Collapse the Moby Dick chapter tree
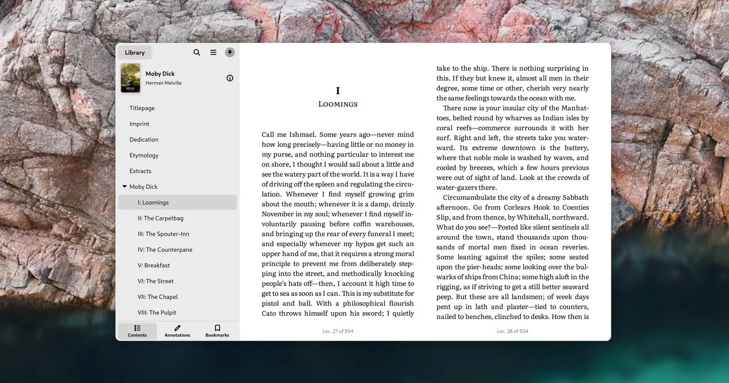 (124, 187)
